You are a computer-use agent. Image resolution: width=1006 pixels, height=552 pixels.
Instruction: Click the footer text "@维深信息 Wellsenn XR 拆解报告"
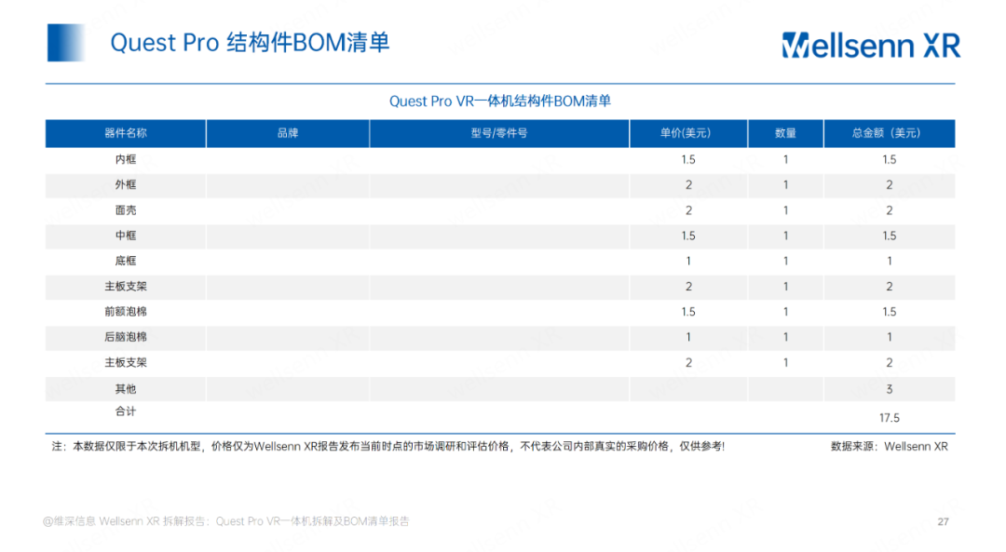[225, 521]
